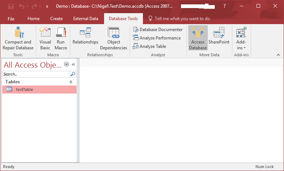Launch the Database Documenter
The image size is (284, 171).
[x=158, y=30]
